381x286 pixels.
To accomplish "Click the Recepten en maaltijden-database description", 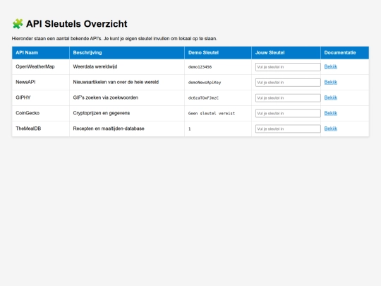I will coord(109,129).
